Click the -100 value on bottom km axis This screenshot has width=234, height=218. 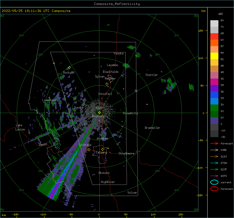pos(43,214)
